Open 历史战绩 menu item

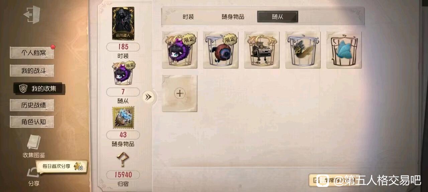(x=32, y=105)
